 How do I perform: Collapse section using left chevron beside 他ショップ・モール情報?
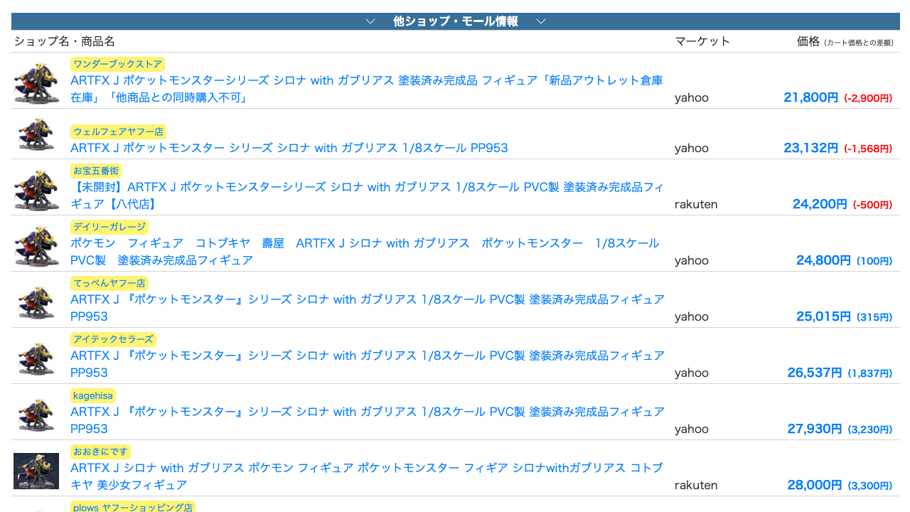point(370,21)
